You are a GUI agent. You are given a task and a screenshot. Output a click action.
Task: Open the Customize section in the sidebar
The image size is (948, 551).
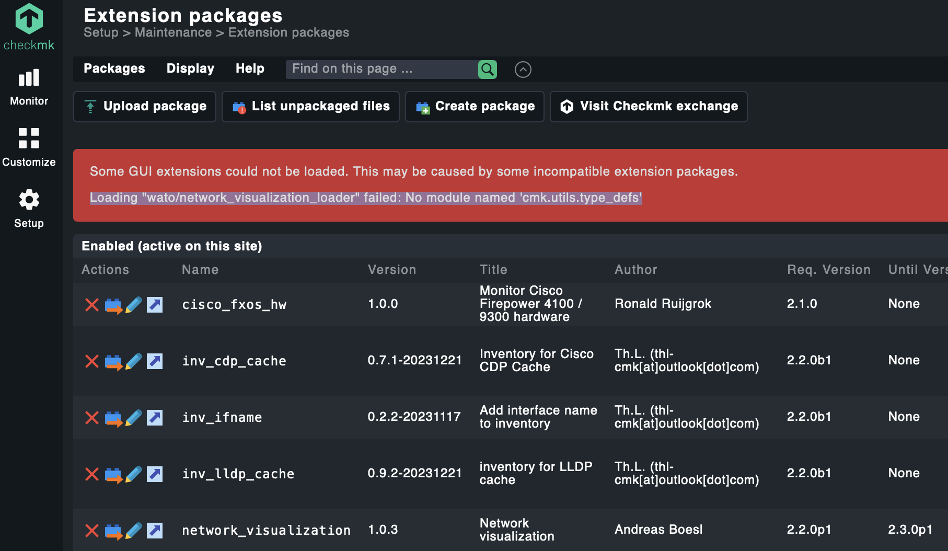click(29, 147)
